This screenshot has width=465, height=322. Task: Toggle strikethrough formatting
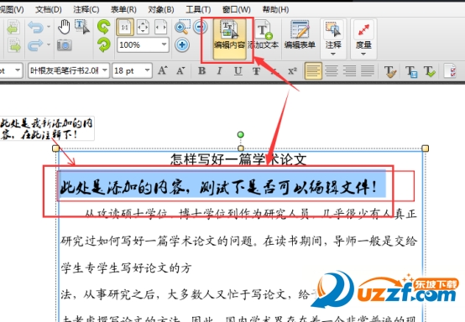coord(256,70)
